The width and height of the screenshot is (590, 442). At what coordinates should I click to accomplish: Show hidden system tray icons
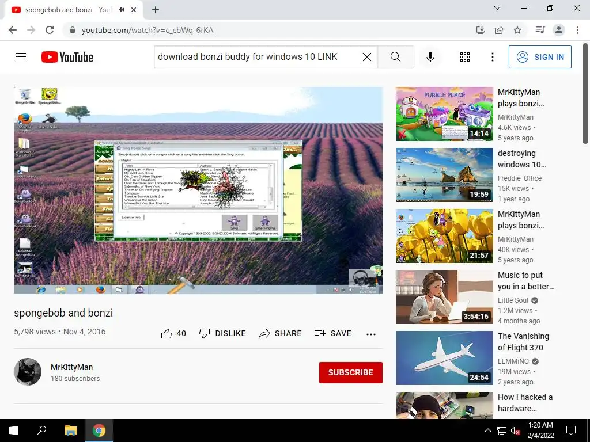pyautogui.click(x=487, y=430)
